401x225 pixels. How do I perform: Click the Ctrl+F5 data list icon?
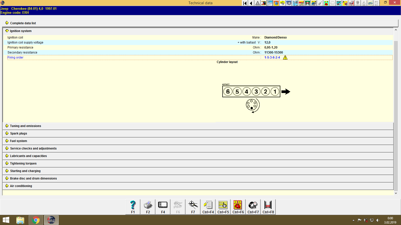pos(223,205)
